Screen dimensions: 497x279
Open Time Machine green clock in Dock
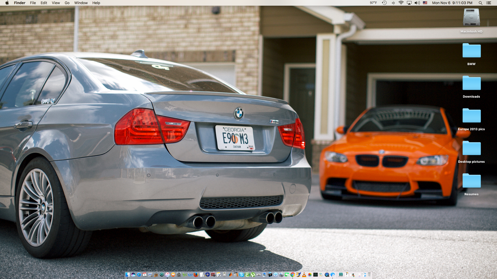pyautogui.click(x=162, y=275)
